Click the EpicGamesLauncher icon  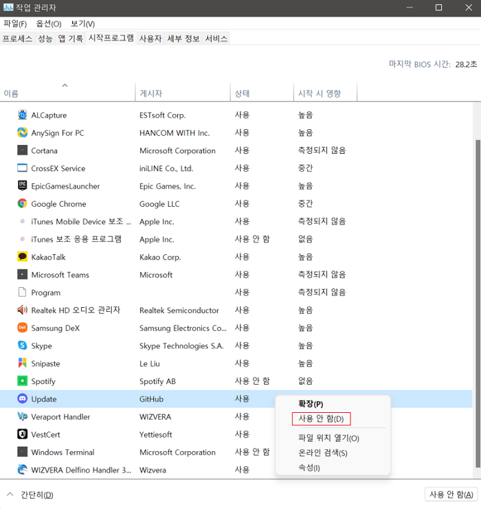pyautogui.click(x=22, y=185)
